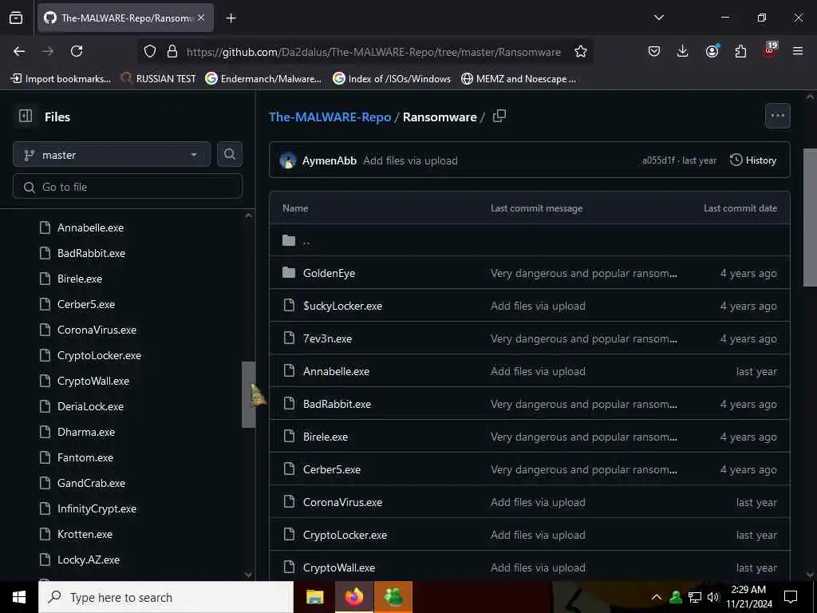The width and height of the screenshot is (817, 613).
Task: Open $uckyLocker.exe in file list
Action: pos(342,306)
